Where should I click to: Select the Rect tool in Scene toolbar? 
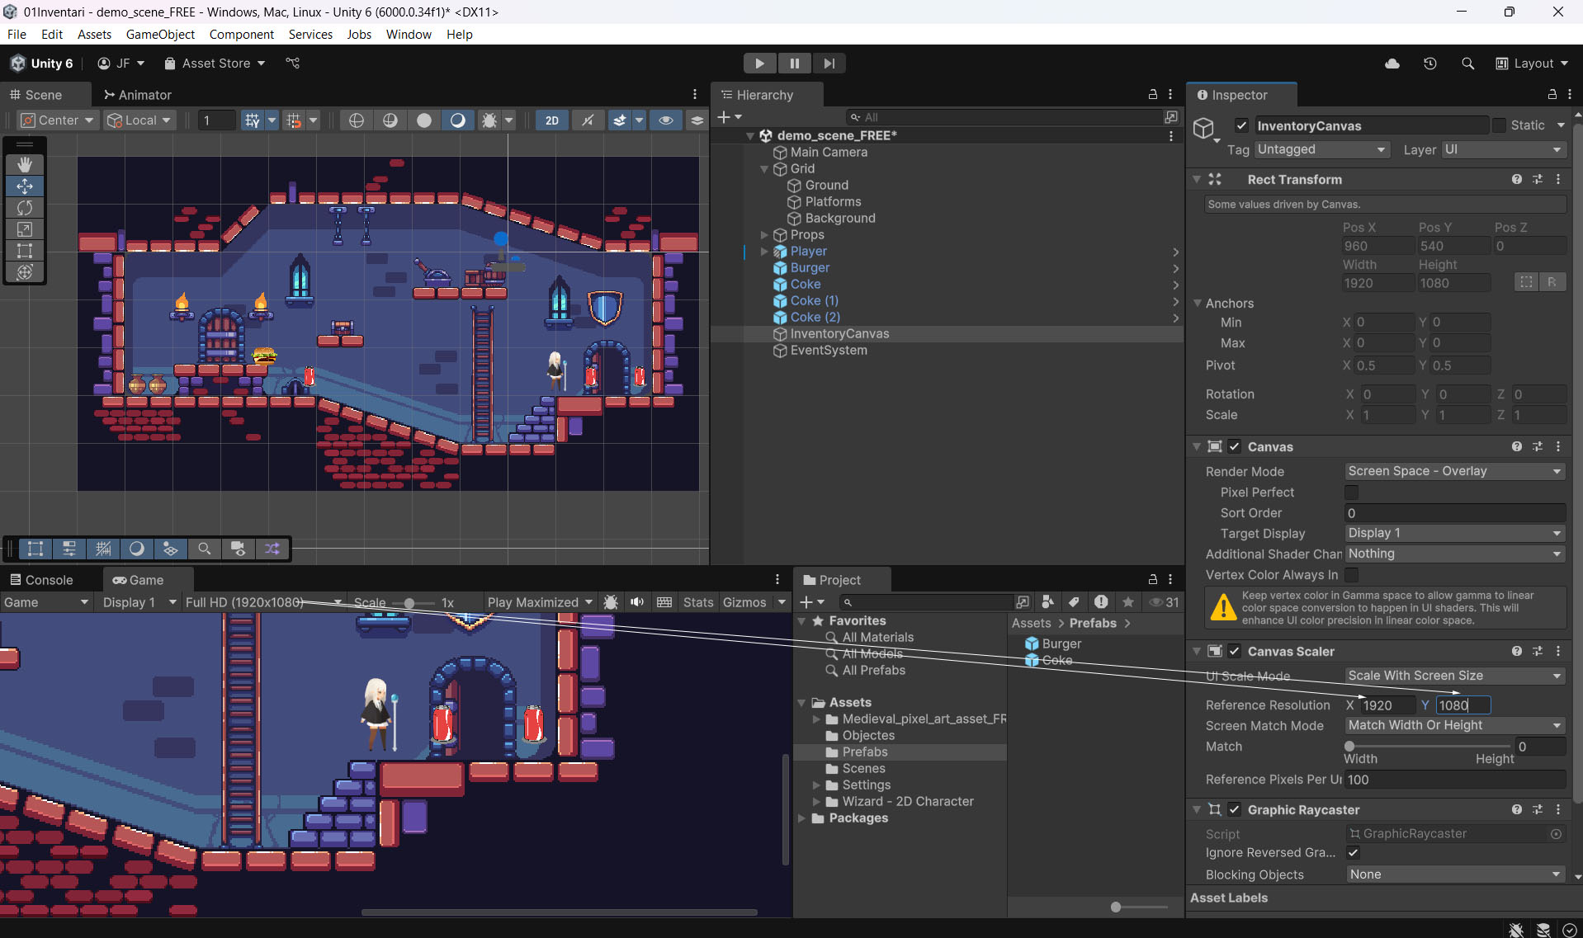click(25, 251)
